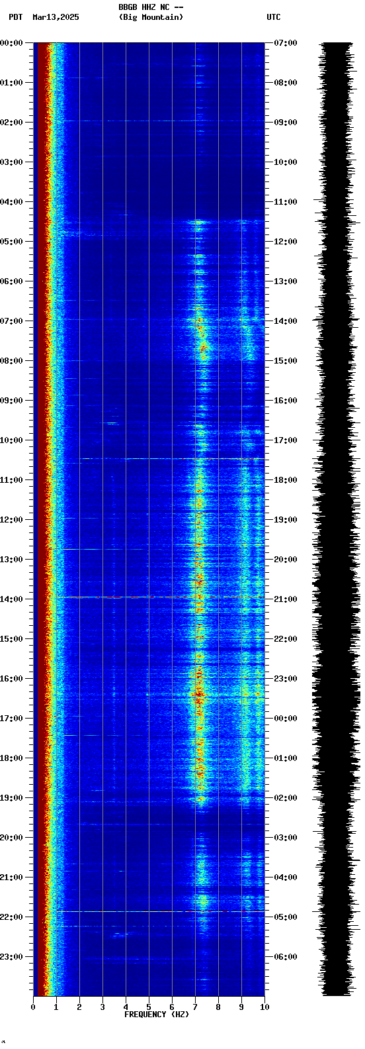Click the station code 'BBGB HHZ NC --' title

point(151,7)
